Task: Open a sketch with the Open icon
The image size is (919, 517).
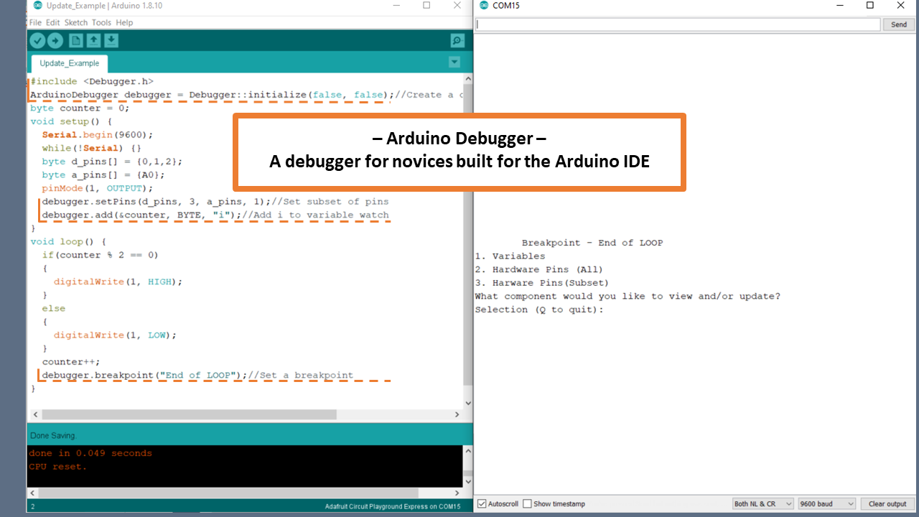Action: 93,41
